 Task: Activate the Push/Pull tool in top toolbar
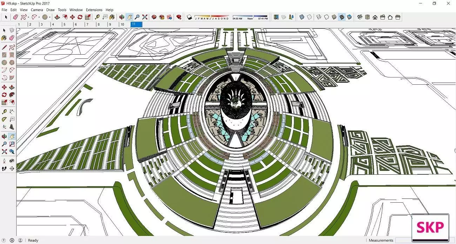point(57,17)
